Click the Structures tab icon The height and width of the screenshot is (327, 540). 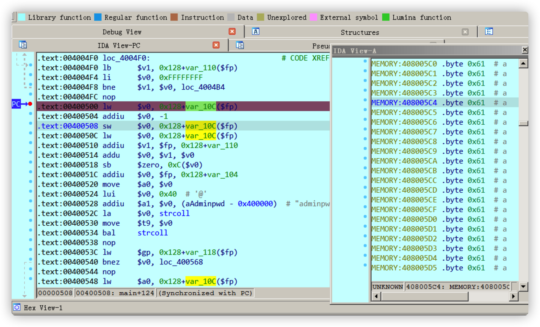pyautogui.click(x=256, y=31)
